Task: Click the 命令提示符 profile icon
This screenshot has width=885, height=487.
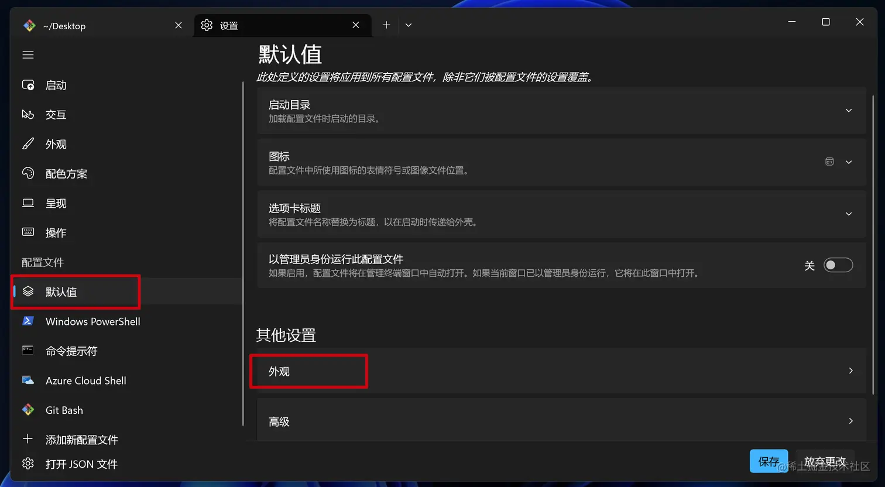Action: 28,351
